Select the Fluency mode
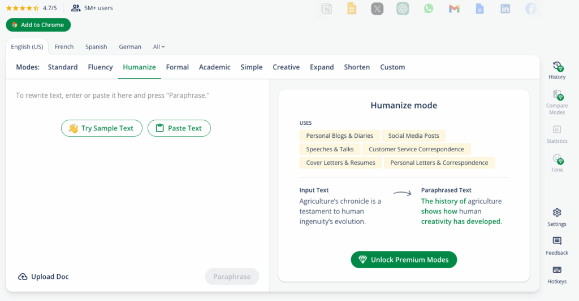579x301 pixels. point(100,67)
